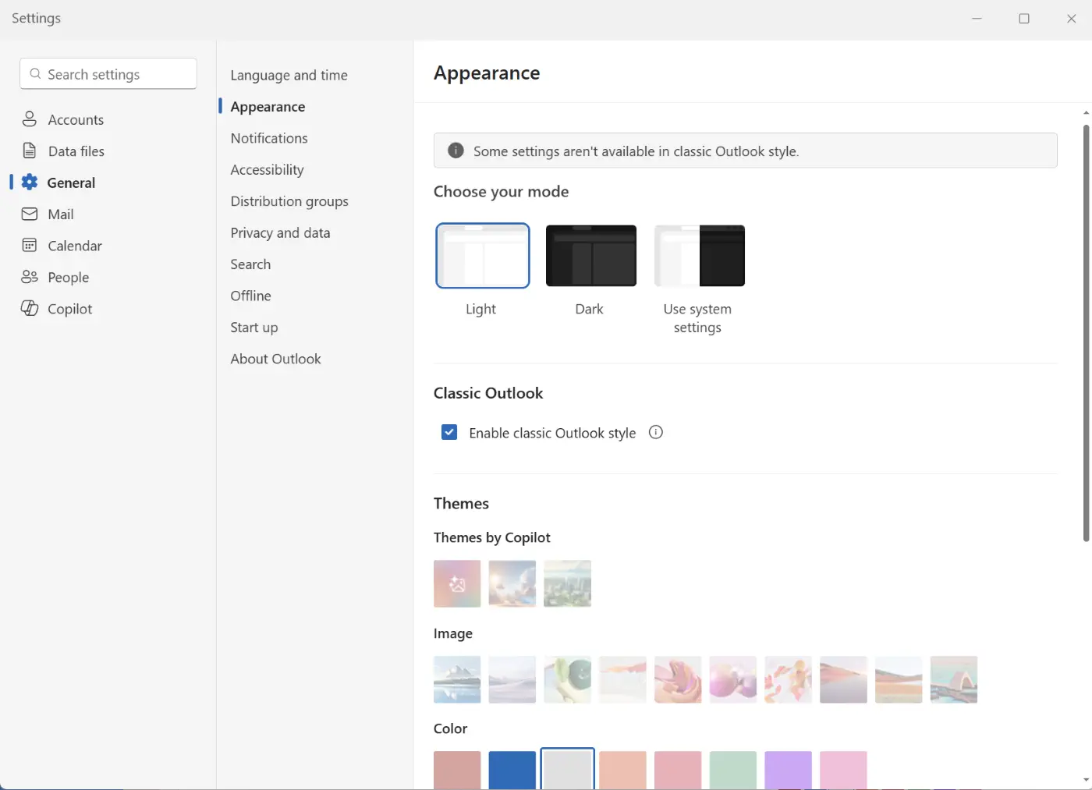The height and width of the screenshot is (790, 1092).
Task: Click the Mail envelope icon
Action: pyautogui.click(x=30, y=214)
